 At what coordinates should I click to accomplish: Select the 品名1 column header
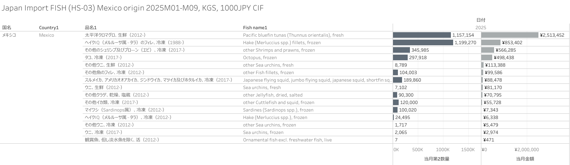[91, 28]
